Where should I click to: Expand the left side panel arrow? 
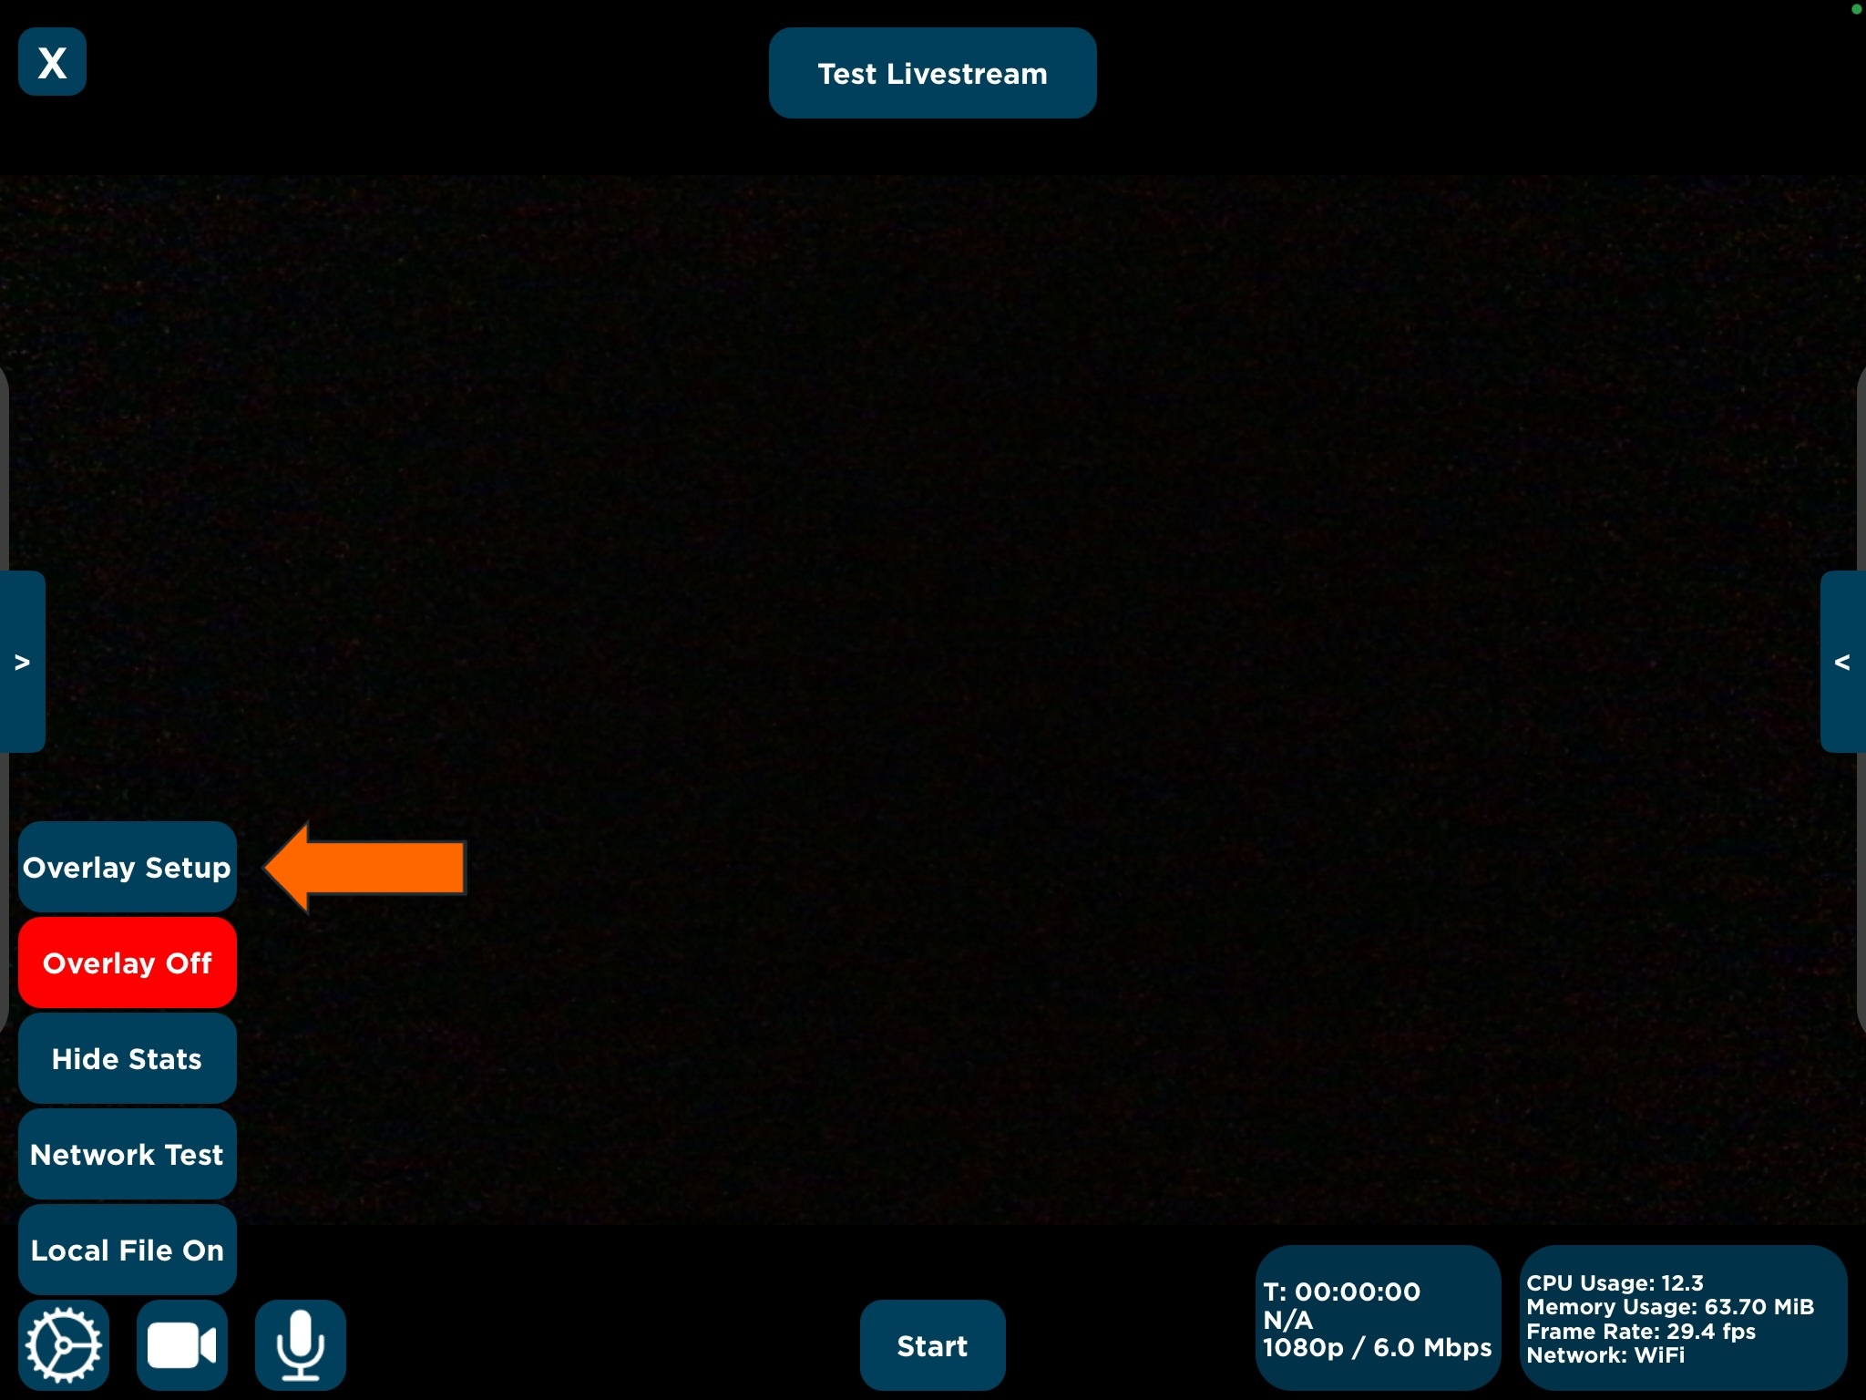click(x=23, y=662)
